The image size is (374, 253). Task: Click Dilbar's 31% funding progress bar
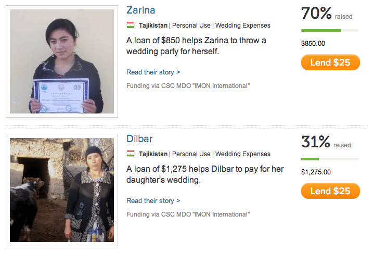[330, 159]
